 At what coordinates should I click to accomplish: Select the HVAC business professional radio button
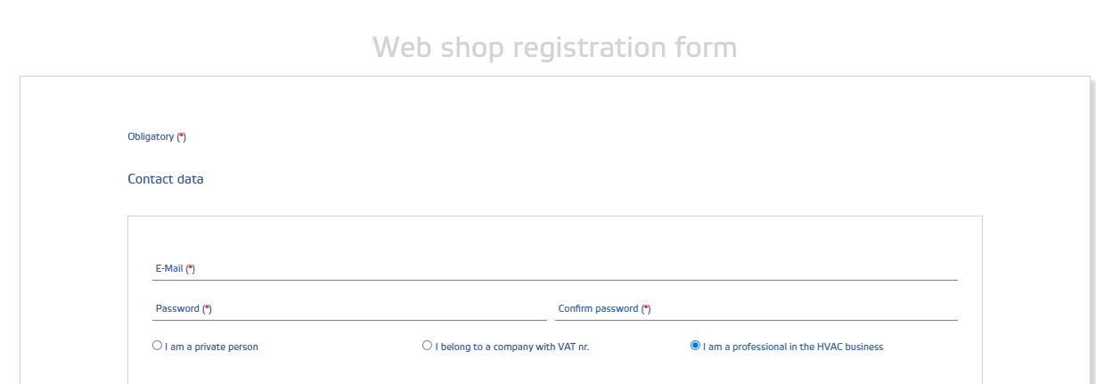pos(695,346)
